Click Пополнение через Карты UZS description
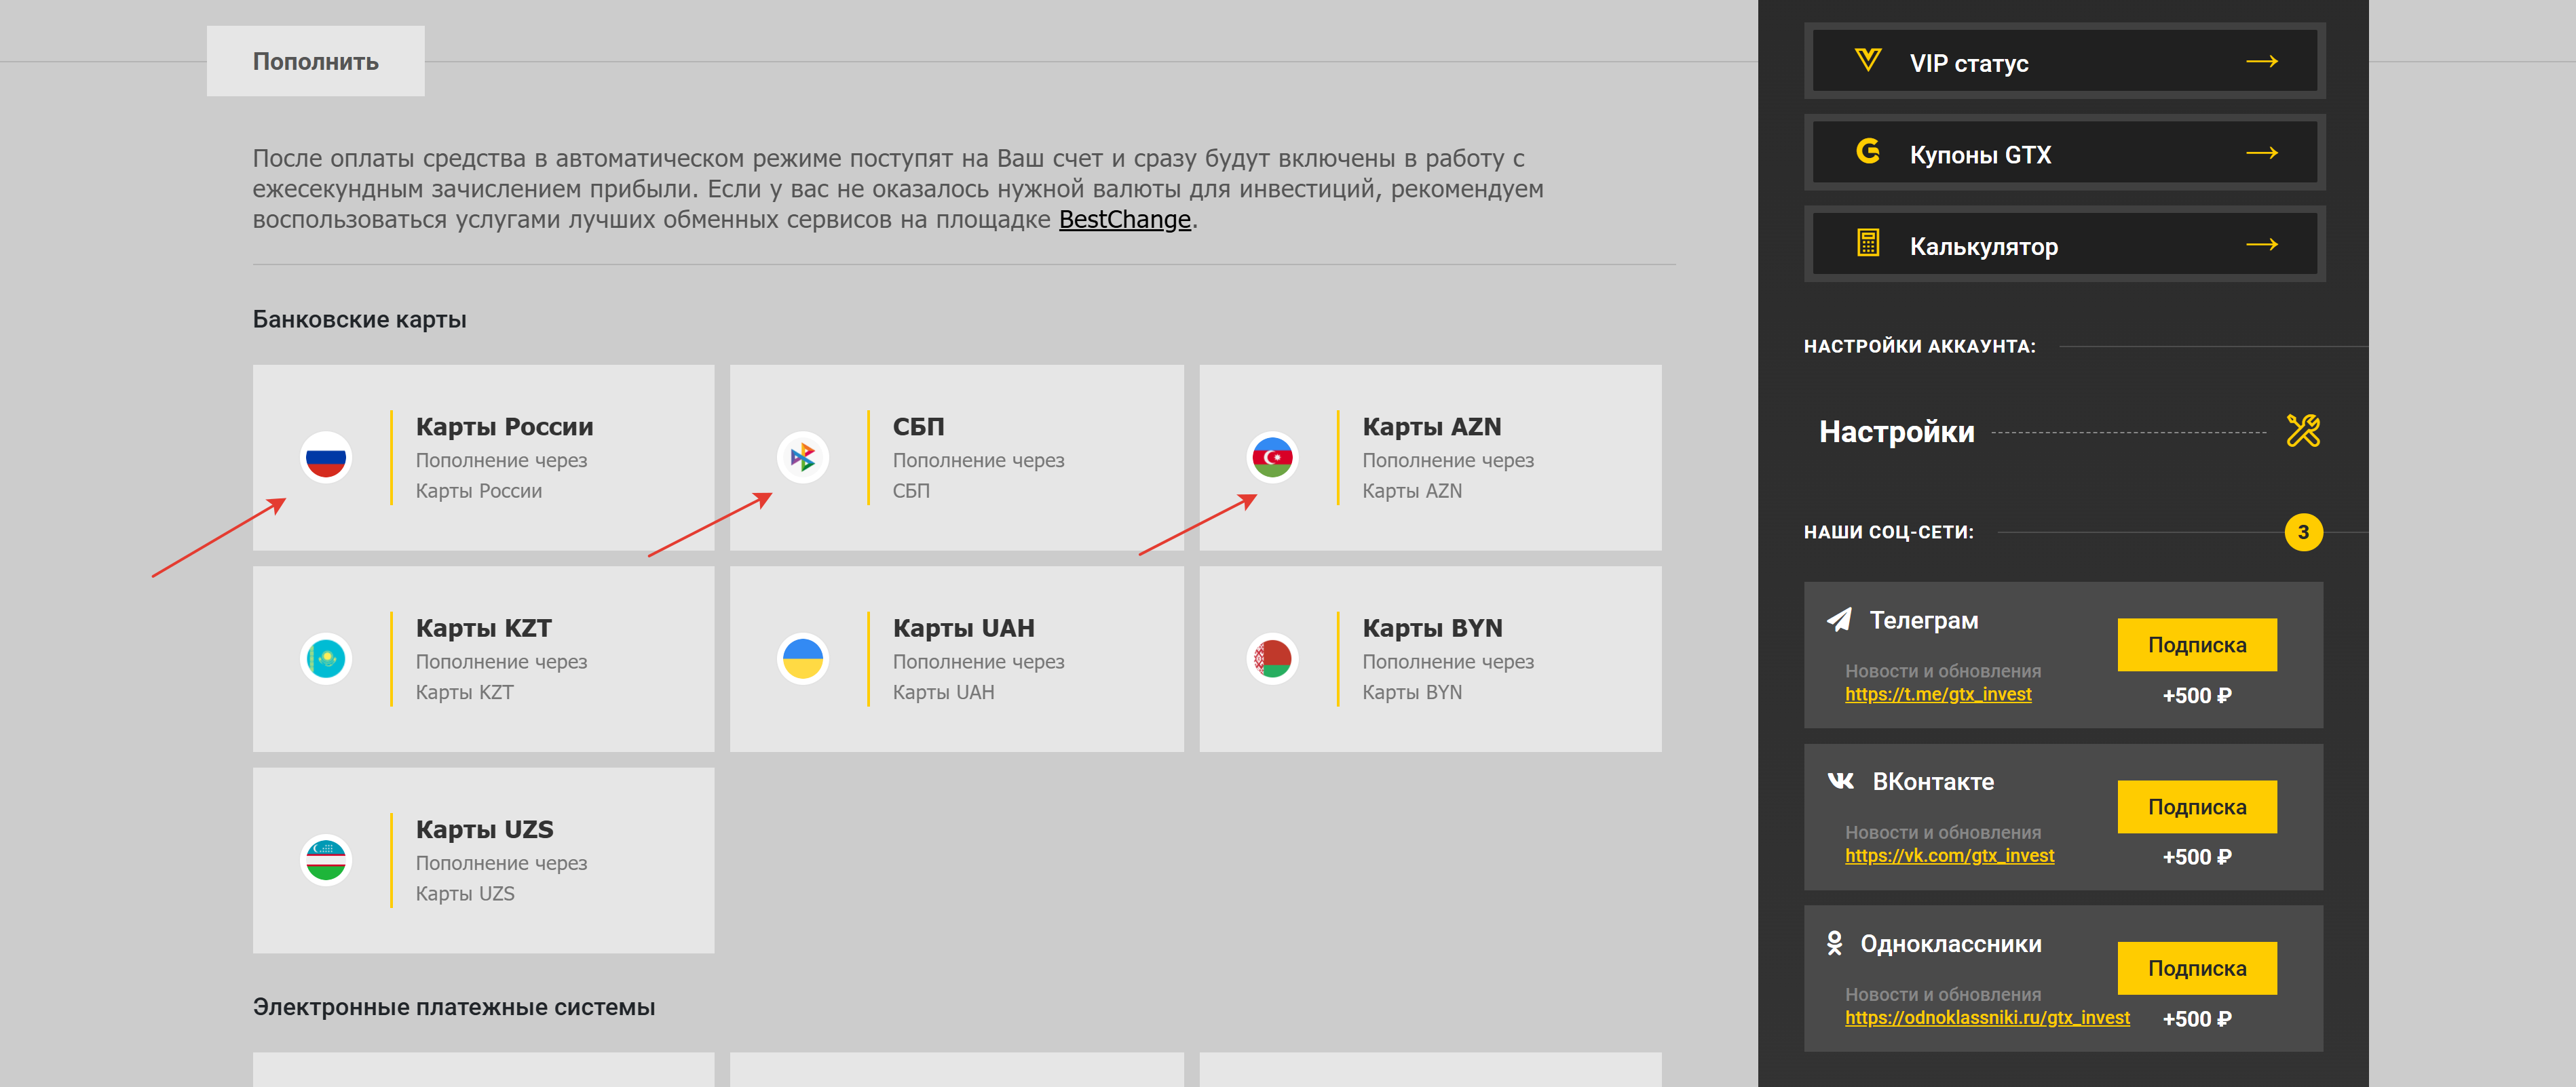 [501, 878]
